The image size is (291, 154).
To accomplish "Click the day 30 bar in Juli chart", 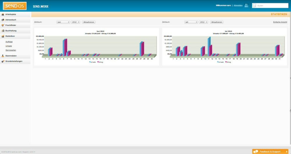I will pyautogui.click(x=277, y=50).
